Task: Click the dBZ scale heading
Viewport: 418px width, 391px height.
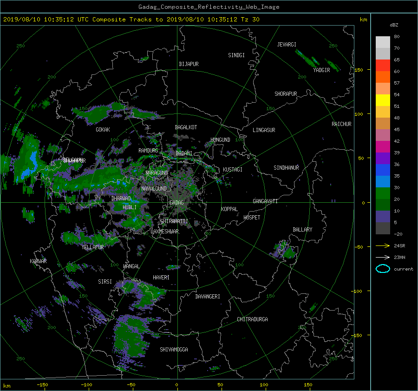Action: coord(394,25)
